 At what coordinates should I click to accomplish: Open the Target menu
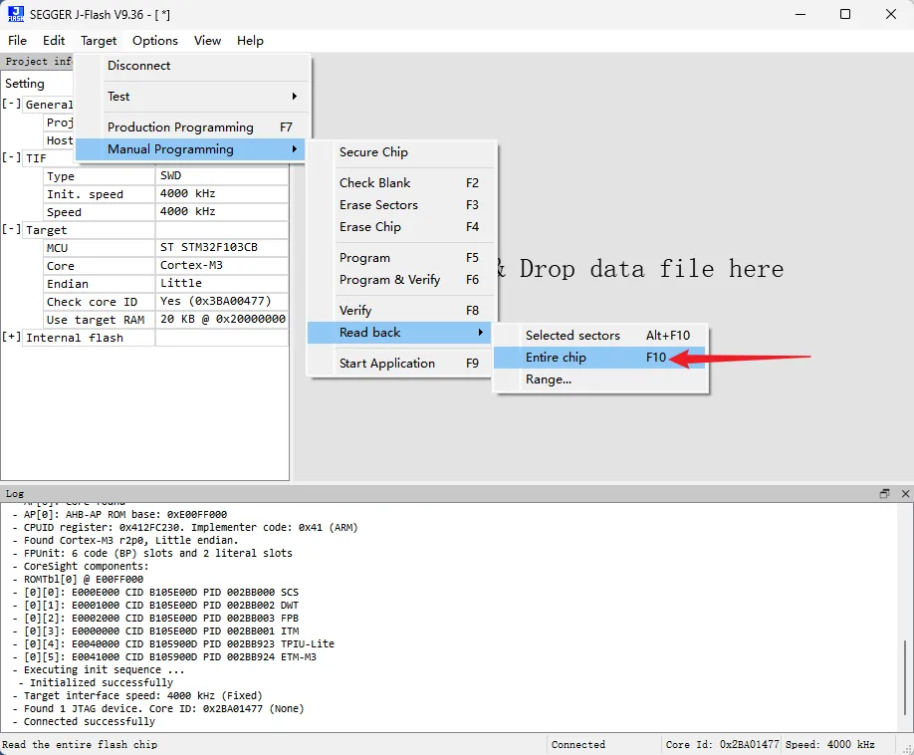(x=99, y=40)
